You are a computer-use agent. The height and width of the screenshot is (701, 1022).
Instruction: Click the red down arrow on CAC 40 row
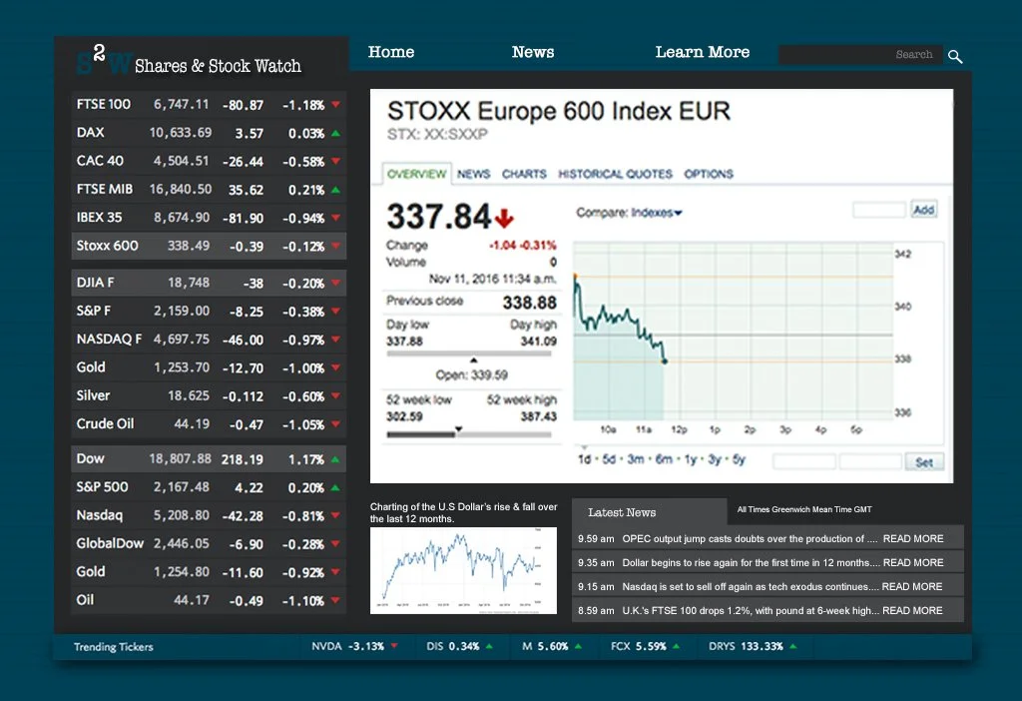pyautogui.click(x=335, y=161)
